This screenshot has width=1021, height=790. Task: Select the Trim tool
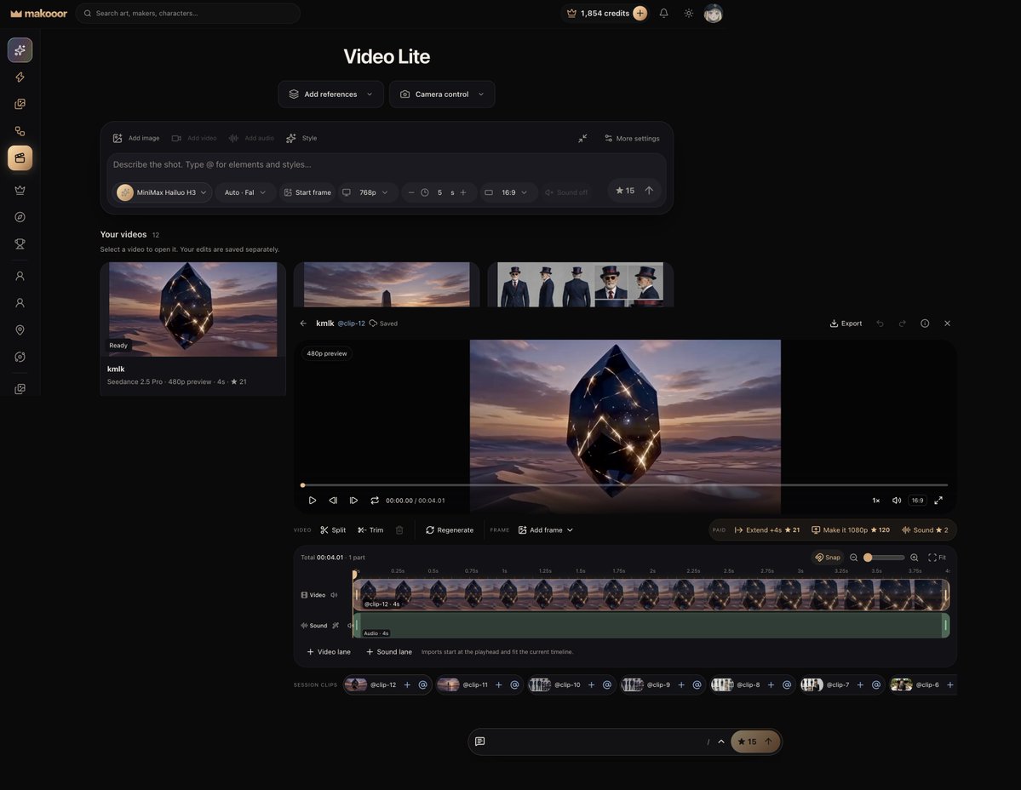point(370,530)
